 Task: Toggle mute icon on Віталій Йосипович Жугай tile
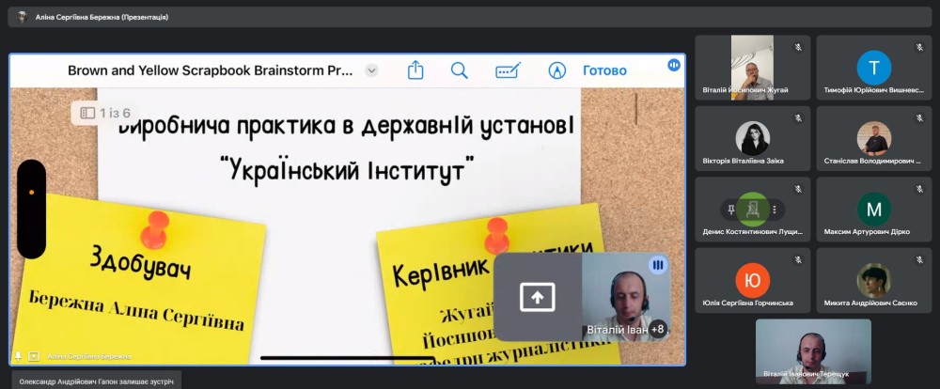coord(798,47)
